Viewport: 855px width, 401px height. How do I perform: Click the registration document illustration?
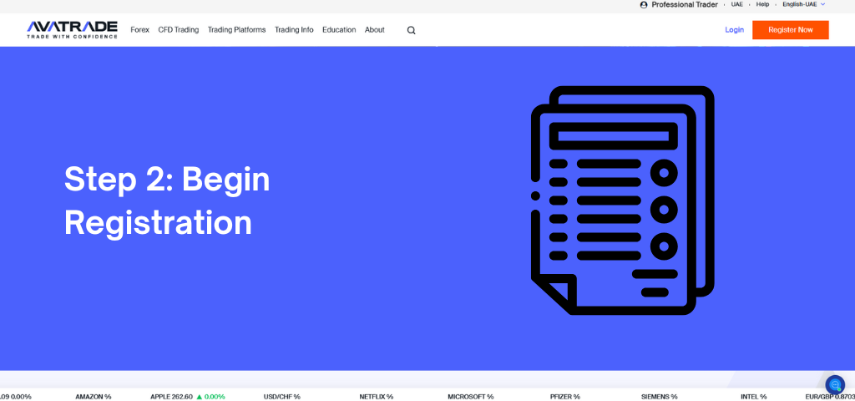point(622,200)
